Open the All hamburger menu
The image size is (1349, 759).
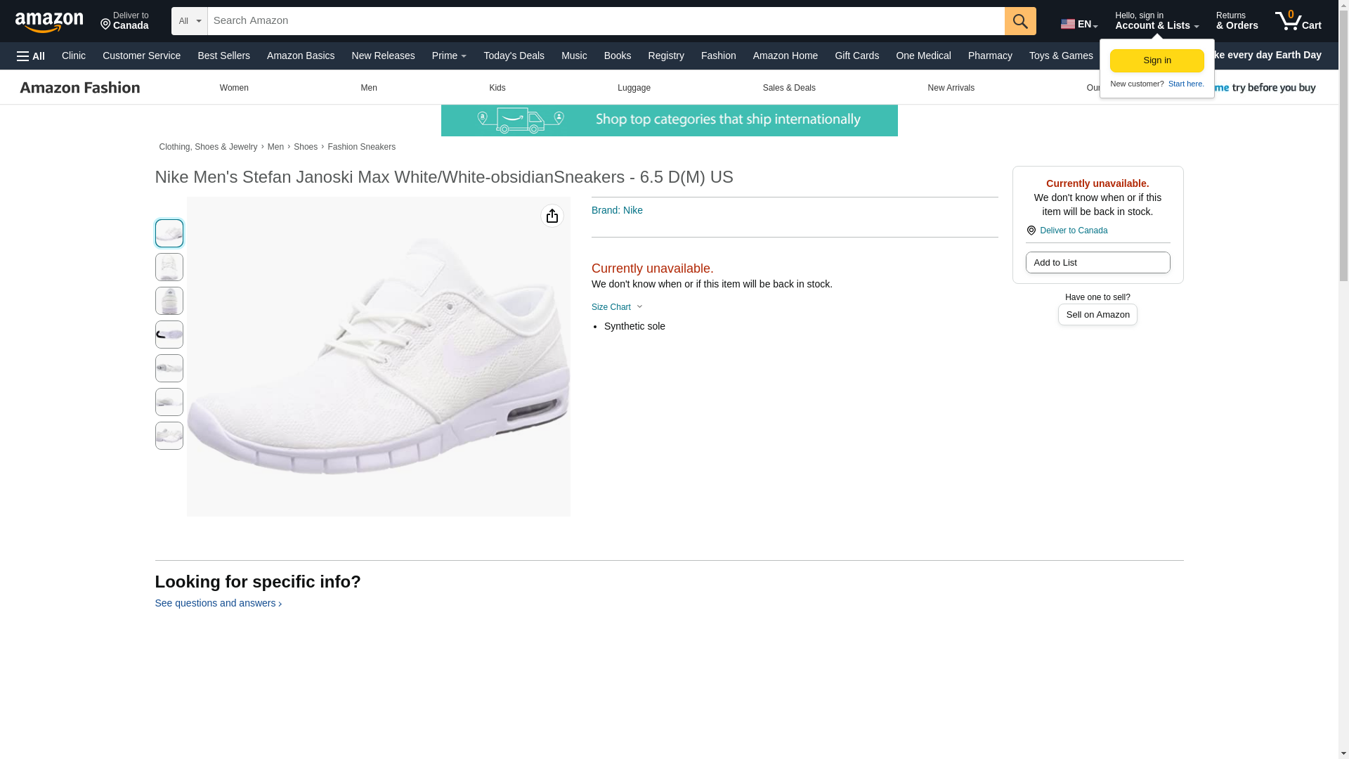coord(31,56)
